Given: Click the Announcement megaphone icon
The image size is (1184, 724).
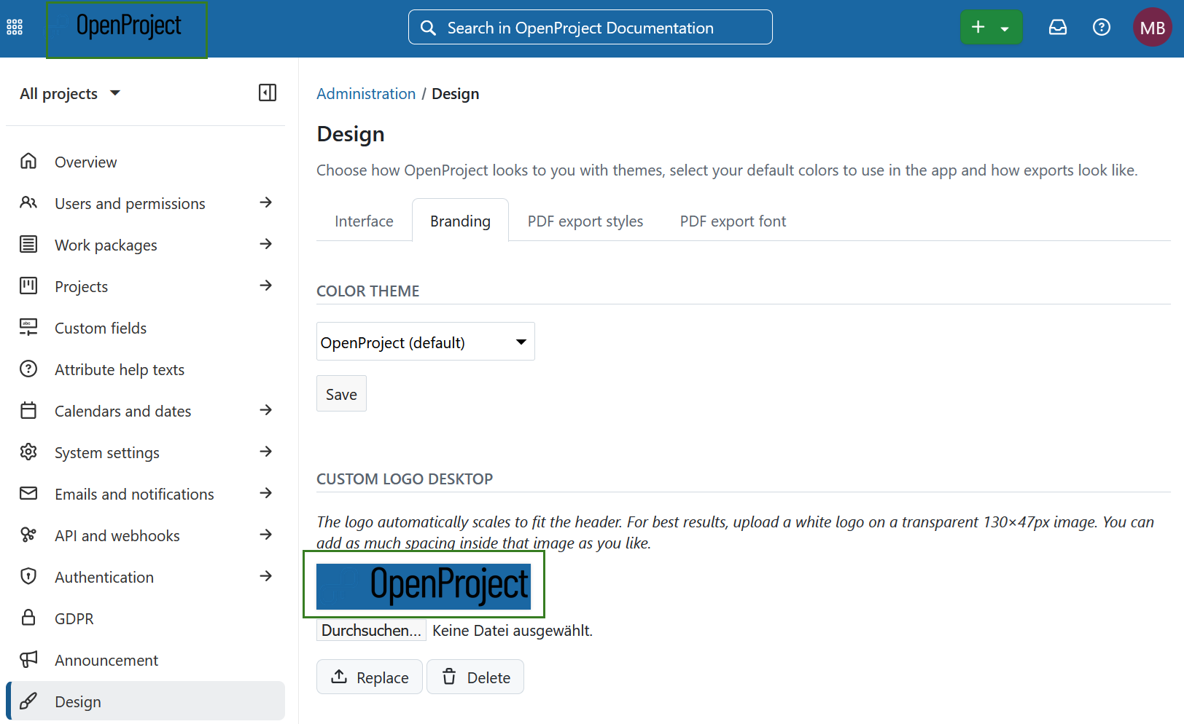Looking at the screenshot, I should [x=28, y=659].
